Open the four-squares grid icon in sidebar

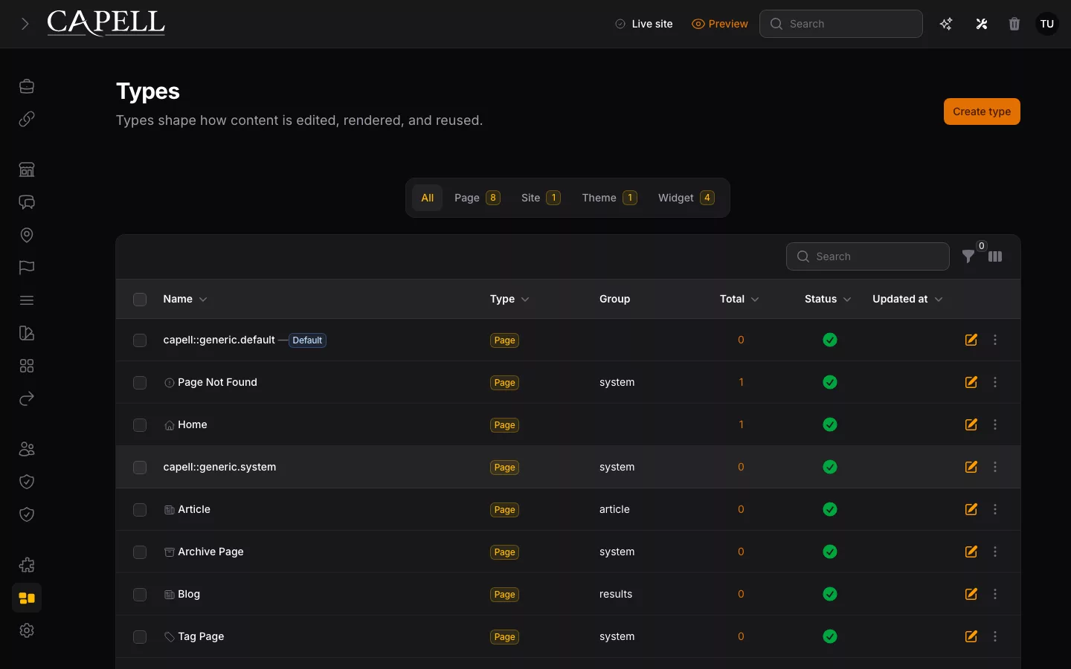coord(27,366)
